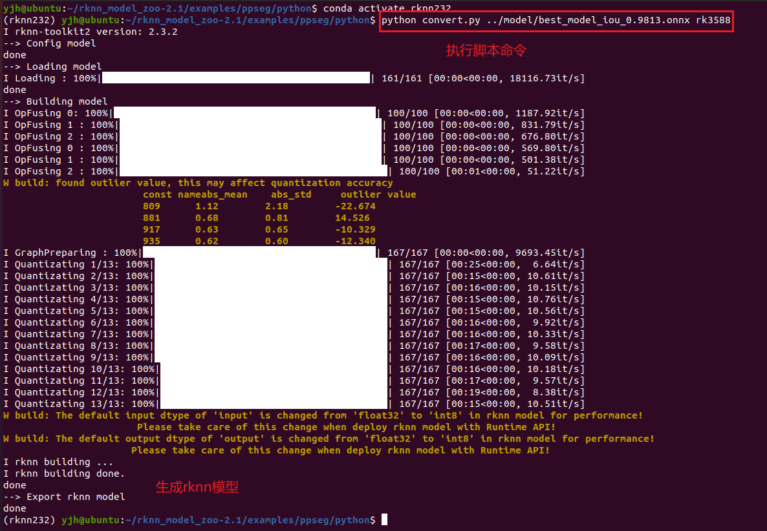Viewport: 767px width, 531px height.
Task: Click the 'input' dtype changed warning line
Action: (323, 416)
